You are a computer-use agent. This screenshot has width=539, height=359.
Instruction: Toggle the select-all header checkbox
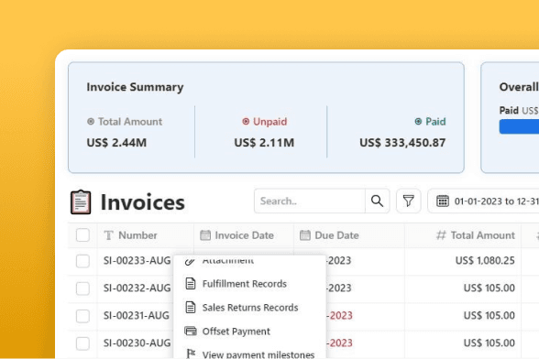pos(82,235)
